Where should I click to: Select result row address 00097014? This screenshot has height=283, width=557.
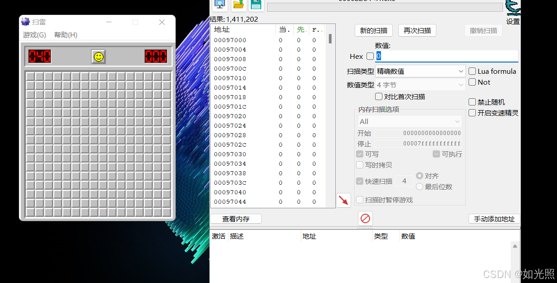click(x=269, y=87)
